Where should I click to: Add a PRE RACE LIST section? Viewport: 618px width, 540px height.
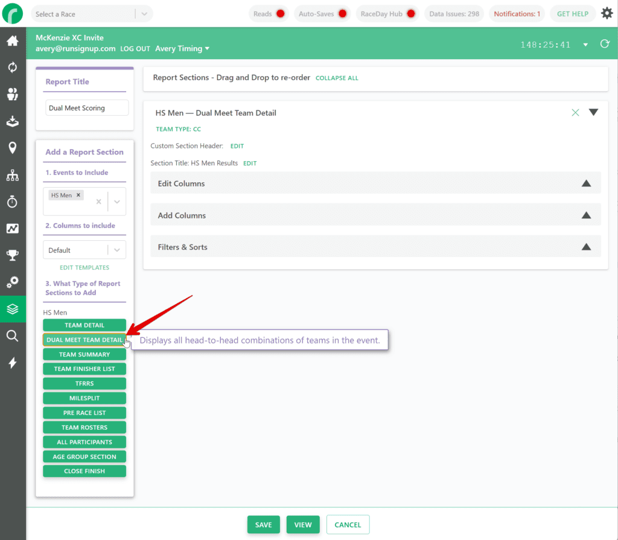tap(84, 413)
